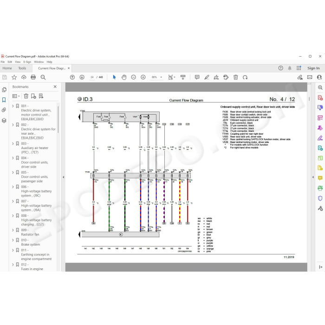Switch to the Home tab
Screen dimensions: 325x325
[x=7, y=68]
